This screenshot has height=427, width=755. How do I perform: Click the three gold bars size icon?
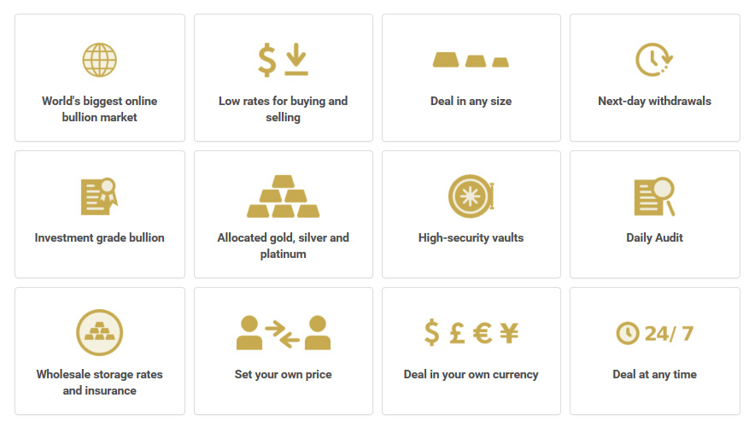coord(471,60)
